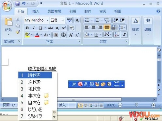Align text right

[x=100, y=27]
